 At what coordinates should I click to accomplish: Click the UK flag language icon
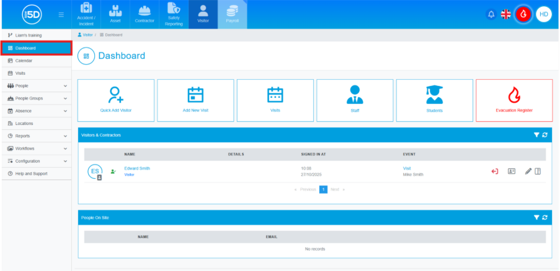[506, 14]
